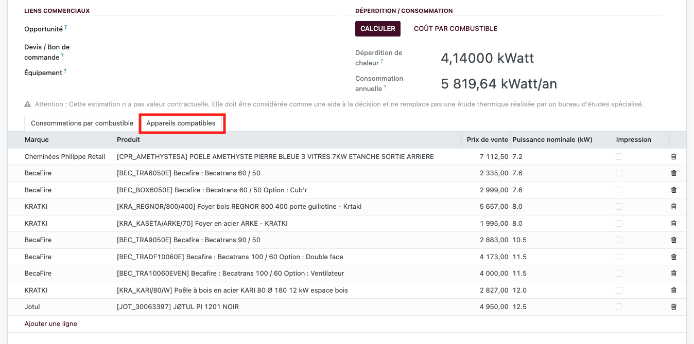The height and width of the screenshot is (344, 694).
Task: Click the Consommation annuelle help question mark
Action: (x=386, y=87)
